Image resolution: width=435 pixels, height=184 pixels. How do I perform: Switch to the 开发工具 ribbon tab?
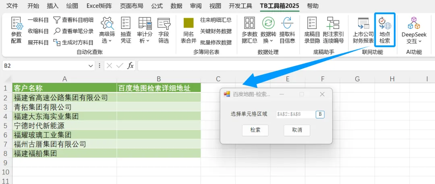tap(240, 6)
